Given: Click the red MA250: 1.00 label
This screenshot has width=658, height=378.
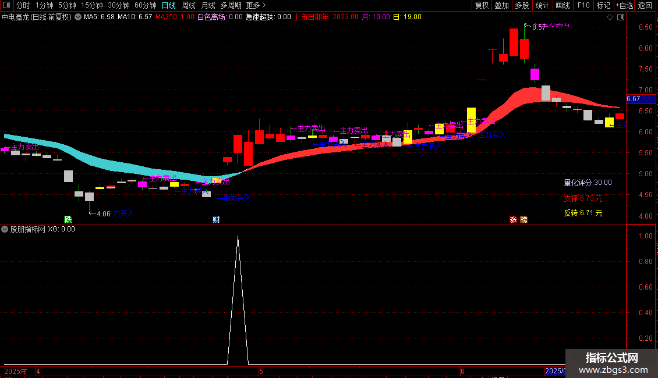Looking at the screenshot, I should (175, 17).
